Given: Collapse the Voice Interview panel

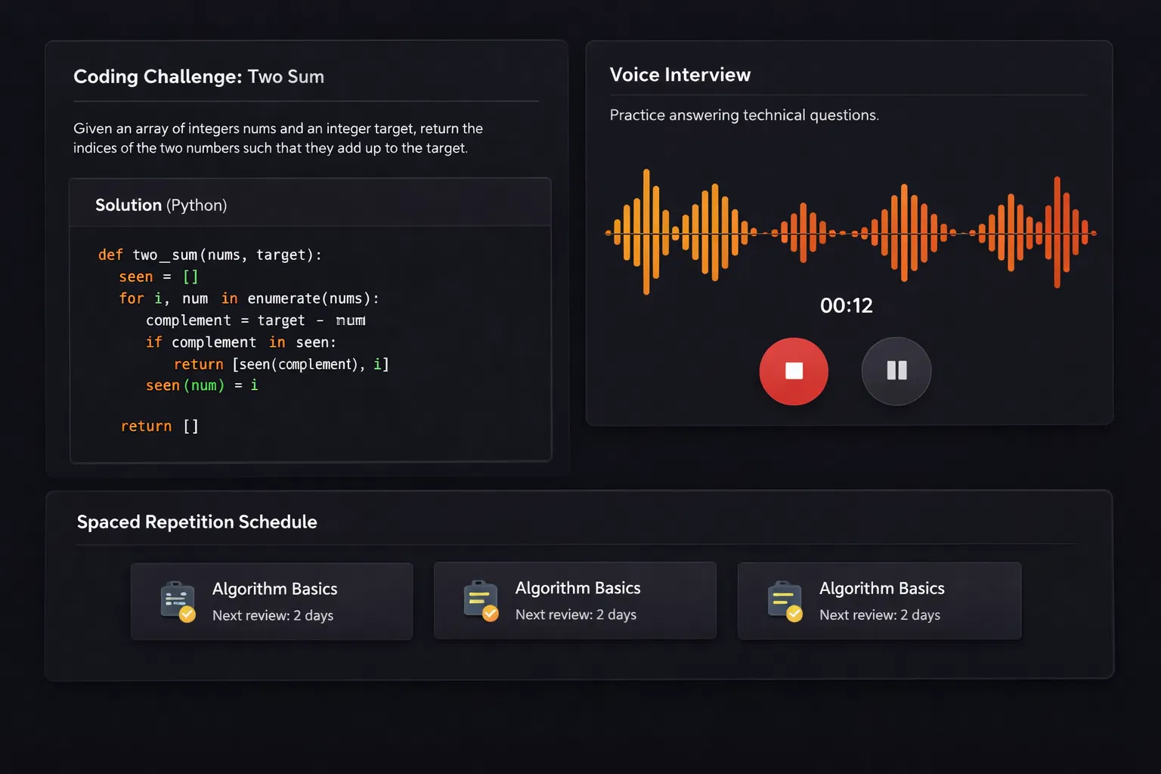Looking at the screenshot, I should click(x=680, y=74).
